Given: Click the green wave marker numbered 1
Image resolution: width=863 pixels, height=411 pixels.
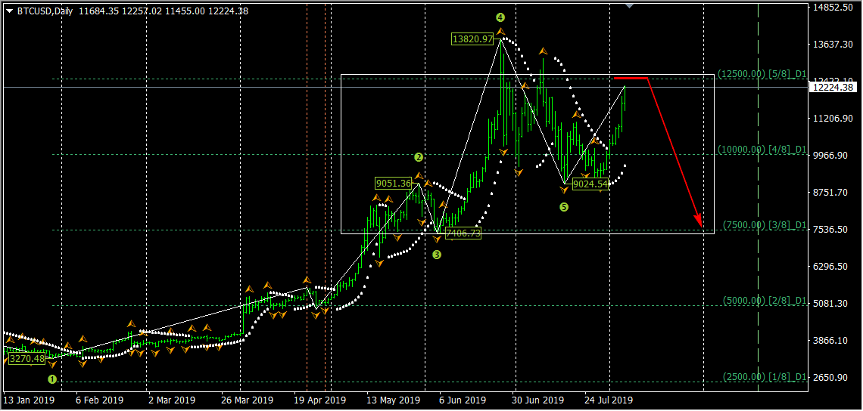Looking at the screenshot, I should [x=52, y=379].
